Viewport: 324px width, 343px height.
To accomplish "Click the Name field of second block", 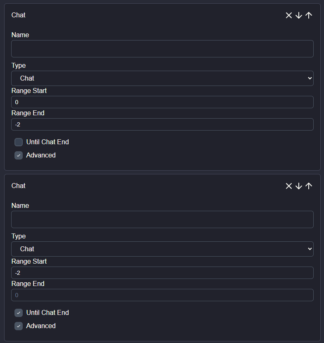I will pos(162,219).
